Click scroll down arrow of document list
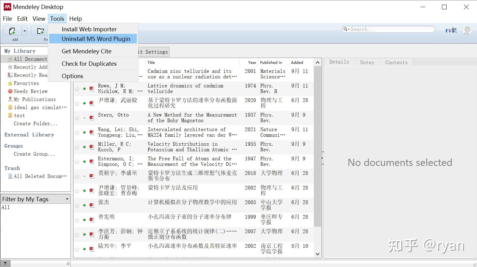Viewport: 477px width, 267px height. (x=317, y=254)
